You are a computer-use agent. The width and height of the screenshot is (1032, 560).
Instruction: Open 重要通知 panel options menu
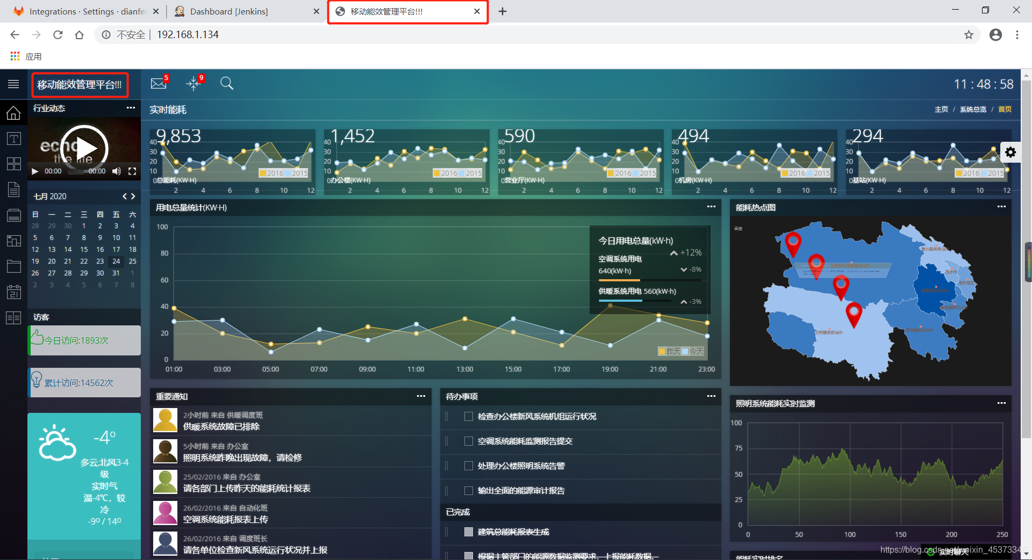(421, 396)
